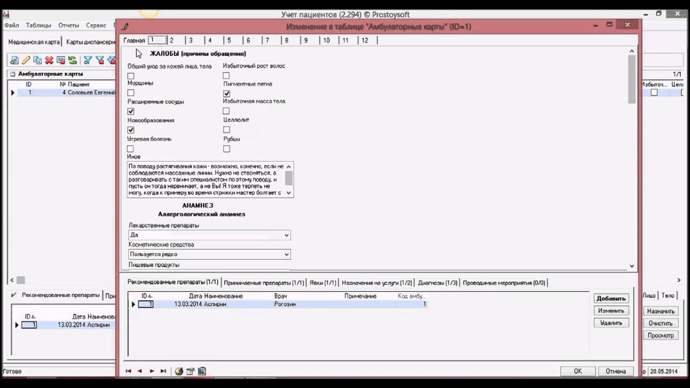Image resolution: width=690 pixels, height=388 pixels.
Task: Click the copy record toolbar icon
Action: [x=37, y=60]
